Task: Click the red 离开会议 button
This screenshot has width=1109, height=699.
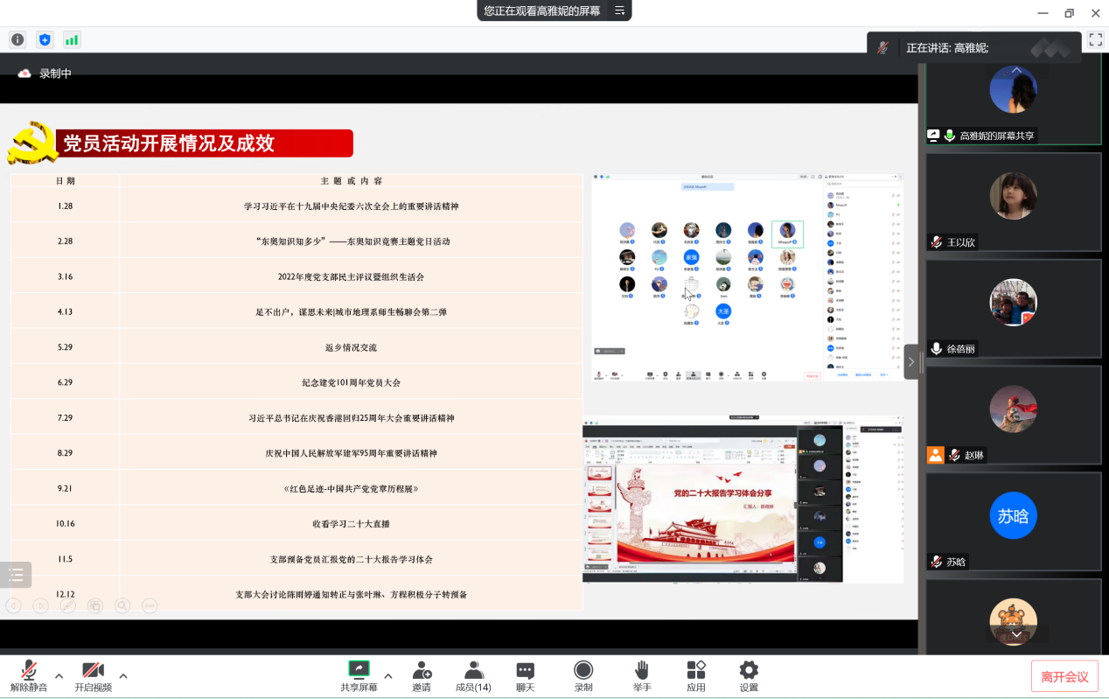Action: pyautogui.click(x=1064, y=676)
